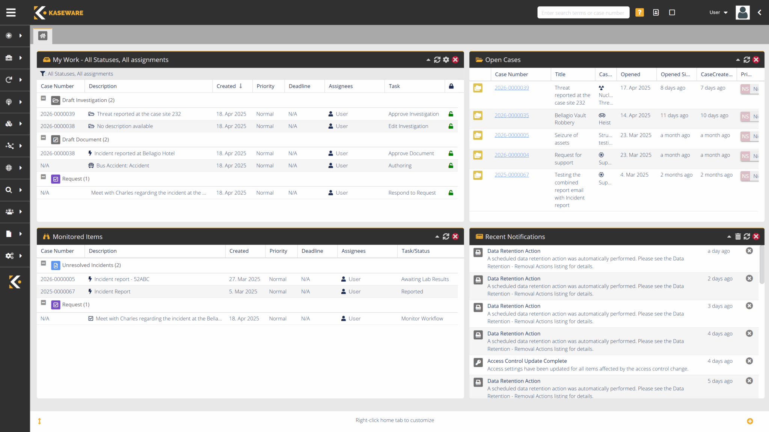This screenshot has width=769, height=432.
Task: Open the contacts card icon in the top bar
Action: click(656, 12)
